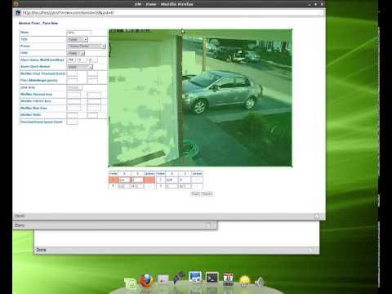Viewport: 392px width, 294px height.
Task: Open the Linux Mint menu icon in dock
Action: pos(130,283)
